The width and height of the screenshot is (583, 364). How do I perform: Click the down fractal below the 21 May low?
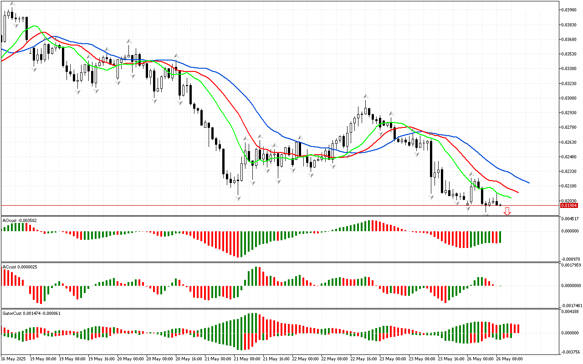click(238, 198)
